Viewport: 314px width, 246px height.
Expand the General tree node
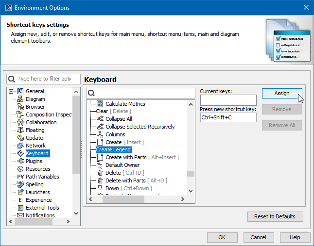(x=11, y=91)
